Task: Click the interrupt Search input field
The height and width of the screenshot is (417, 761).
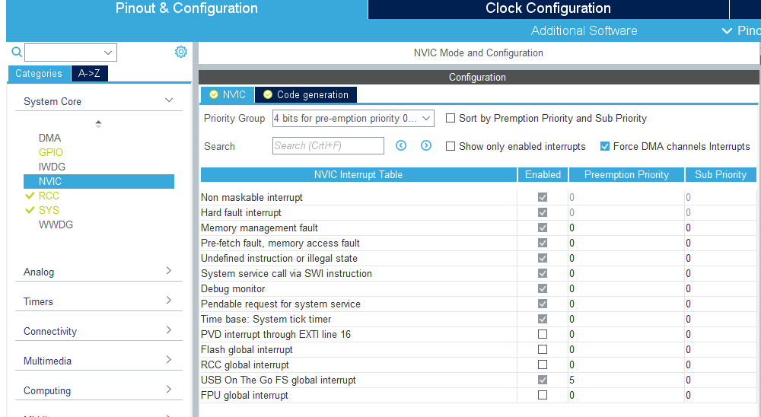Action: pyautogui.click(x=328, y=145)
